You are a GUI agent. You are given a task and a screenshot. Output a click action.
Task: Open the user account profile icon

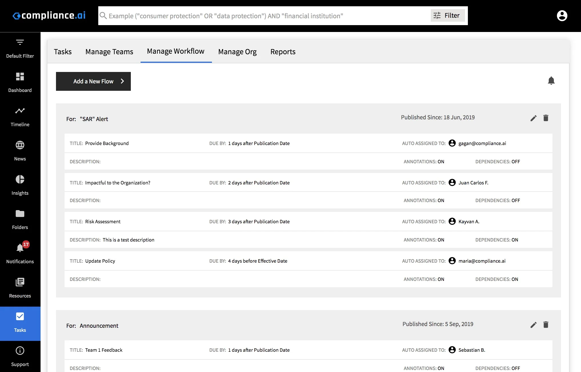coord(562,16)
